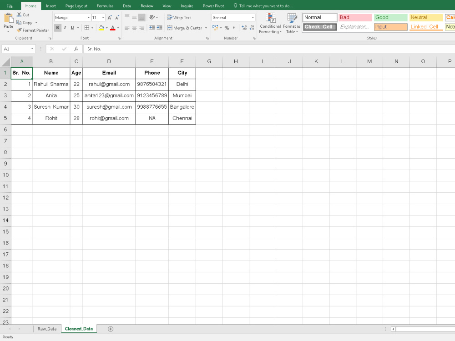Decrease the font size
Viewport: 455px width, 341px height.
pyautogui.click(x=117, y=18)
